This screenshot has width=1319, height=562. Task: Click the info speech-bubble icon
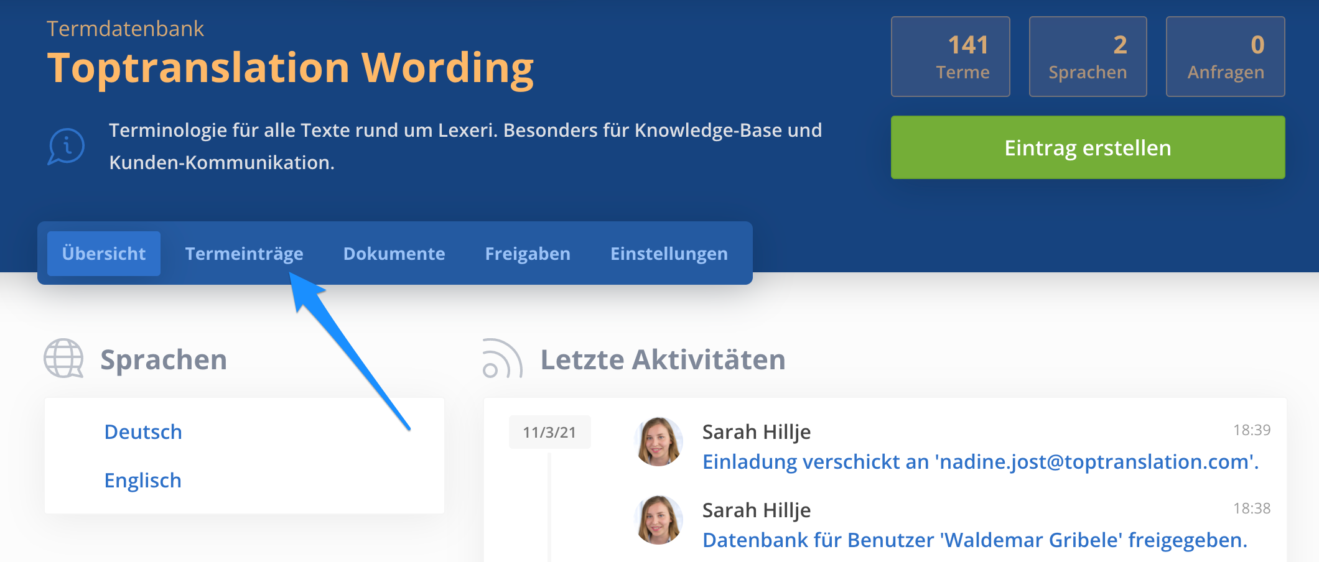pyautogui.click(x=66, y=147)
